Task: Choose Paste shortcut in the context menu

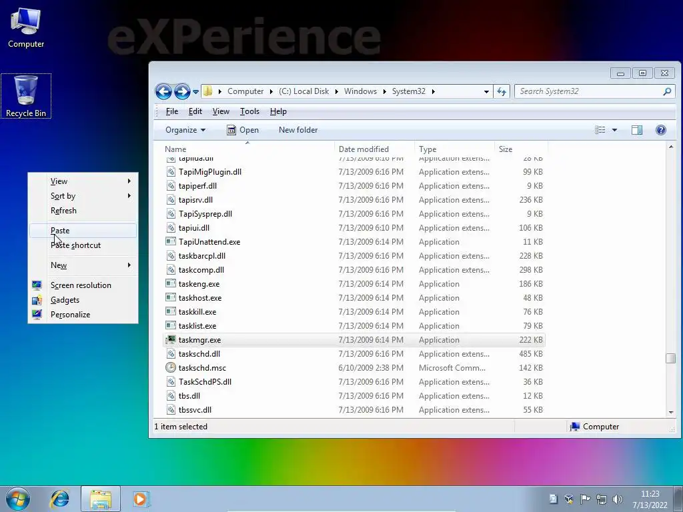Action: [83, 245]
